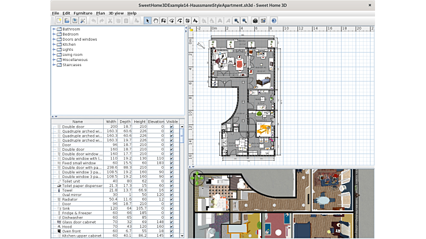Click furniture list scrollbar thumb

[x=182, y=136]
